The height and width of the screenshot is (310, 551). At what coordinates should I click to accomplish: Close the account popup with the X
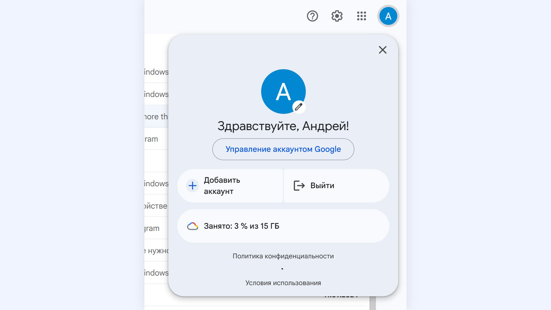click(x=383, y=50)
